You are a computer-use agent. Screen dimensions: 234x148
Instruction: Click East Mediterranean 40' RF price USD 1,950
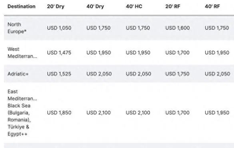coord(217,113)
